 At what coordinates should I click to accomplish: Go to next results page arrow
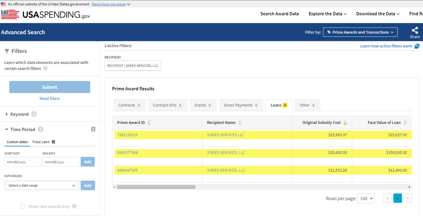[408, 198]
